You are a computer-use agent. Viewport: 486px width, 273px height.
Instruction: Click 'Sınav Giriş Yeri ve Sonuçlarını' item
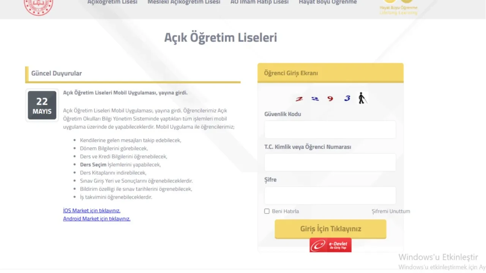click(136, 181)
